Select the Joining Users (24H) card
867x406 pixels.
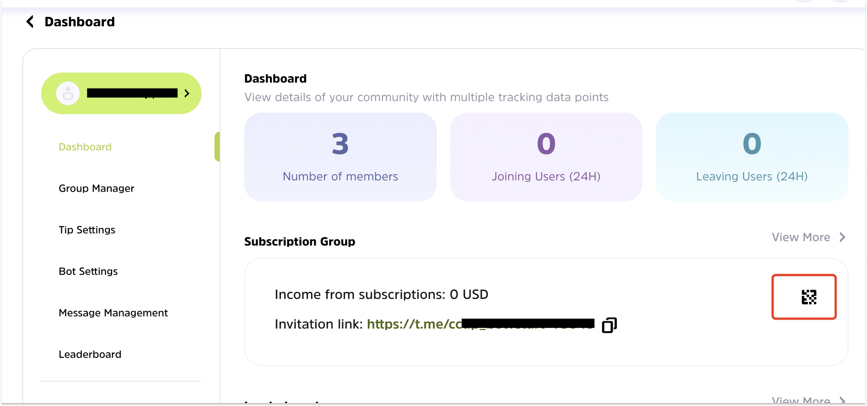tap(546, 157)
